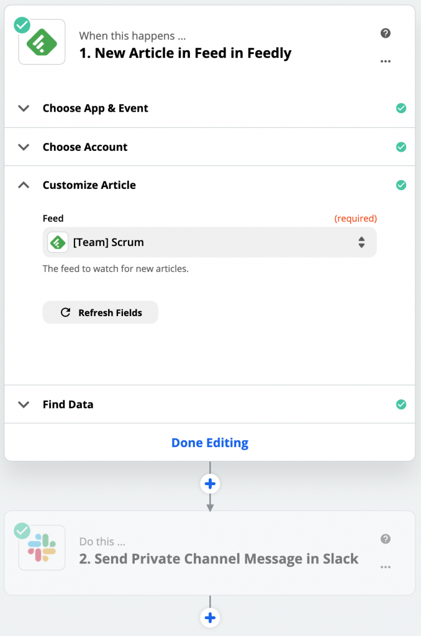Open the Feed dropdown showing [Team] Scrum
The image size is (421, 636).
210,242
